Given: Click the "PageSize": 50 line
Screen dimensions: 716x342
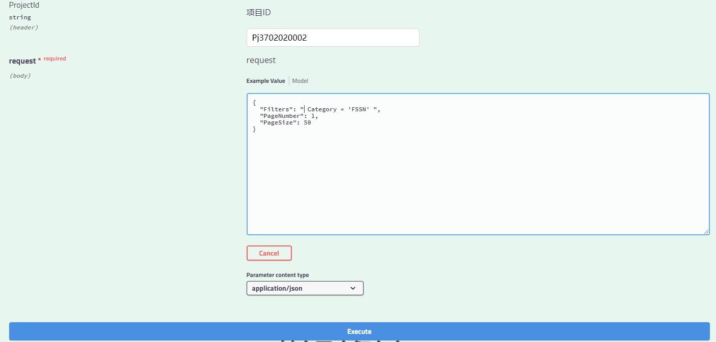Looking at the screenshot, I should point(285,122).
